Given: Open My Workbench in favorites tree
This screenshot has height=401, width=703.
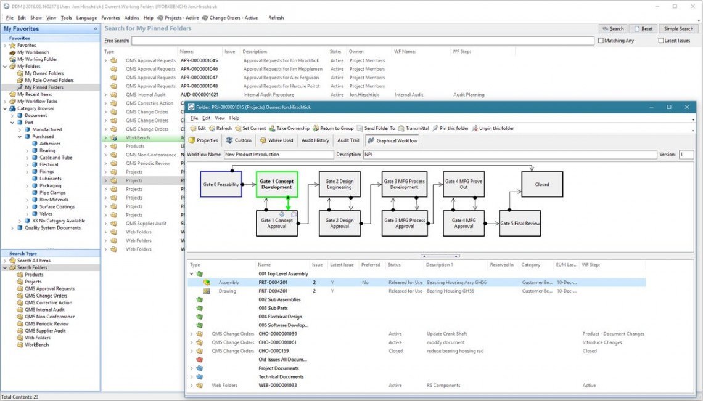Looking at the screenshot, I should (x=33, y=52).
